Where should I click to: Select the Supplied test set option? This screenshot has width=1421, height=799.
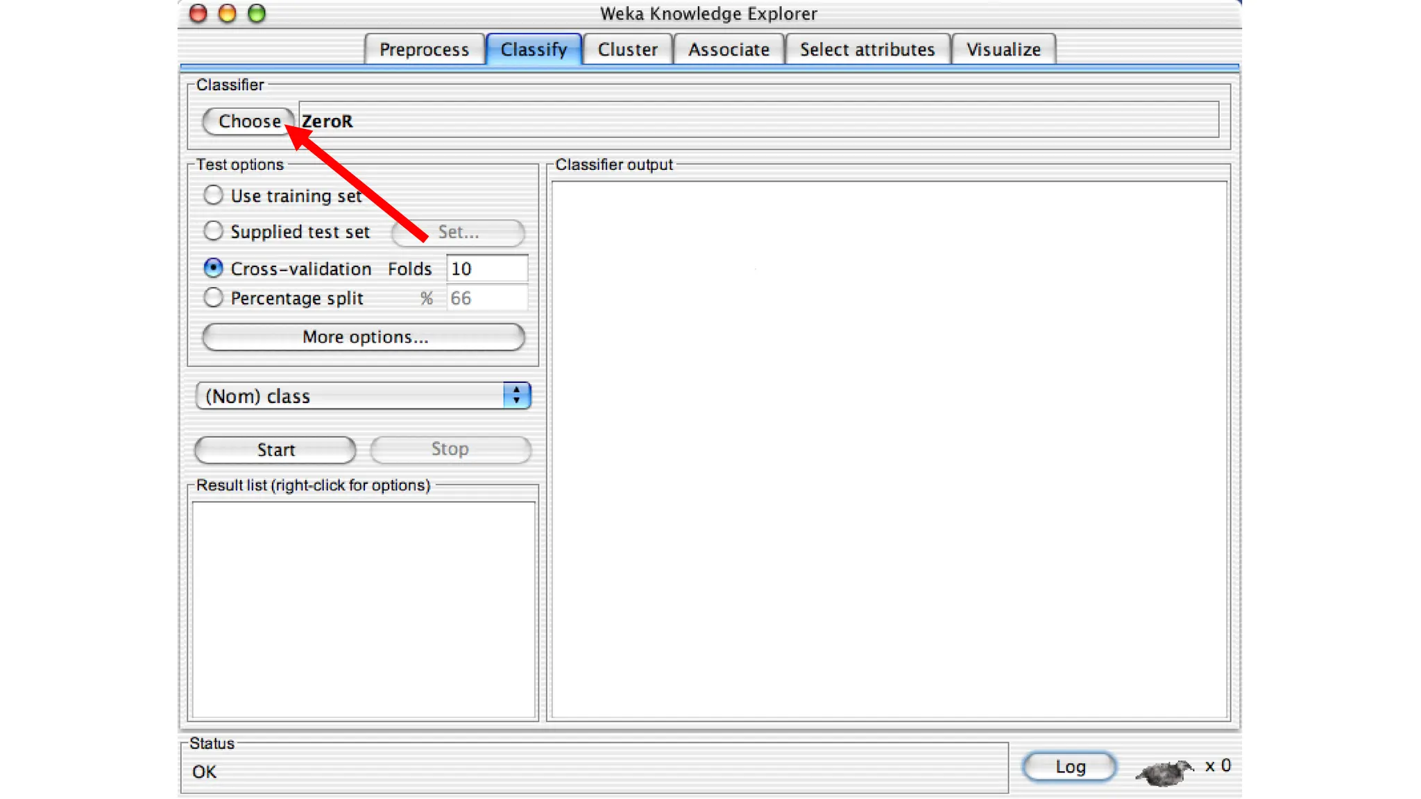click(x=214, y=231)
